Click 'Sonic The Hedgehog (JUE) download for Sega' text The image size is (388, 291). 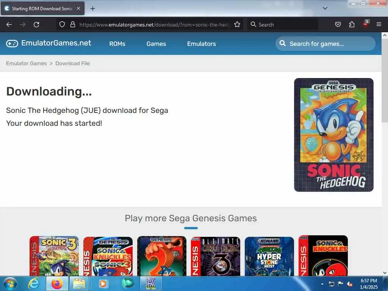click(x=87, y=110)
